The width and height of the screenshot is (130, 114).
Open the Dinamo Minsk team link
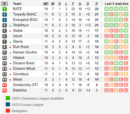click(x=24, y=68)
